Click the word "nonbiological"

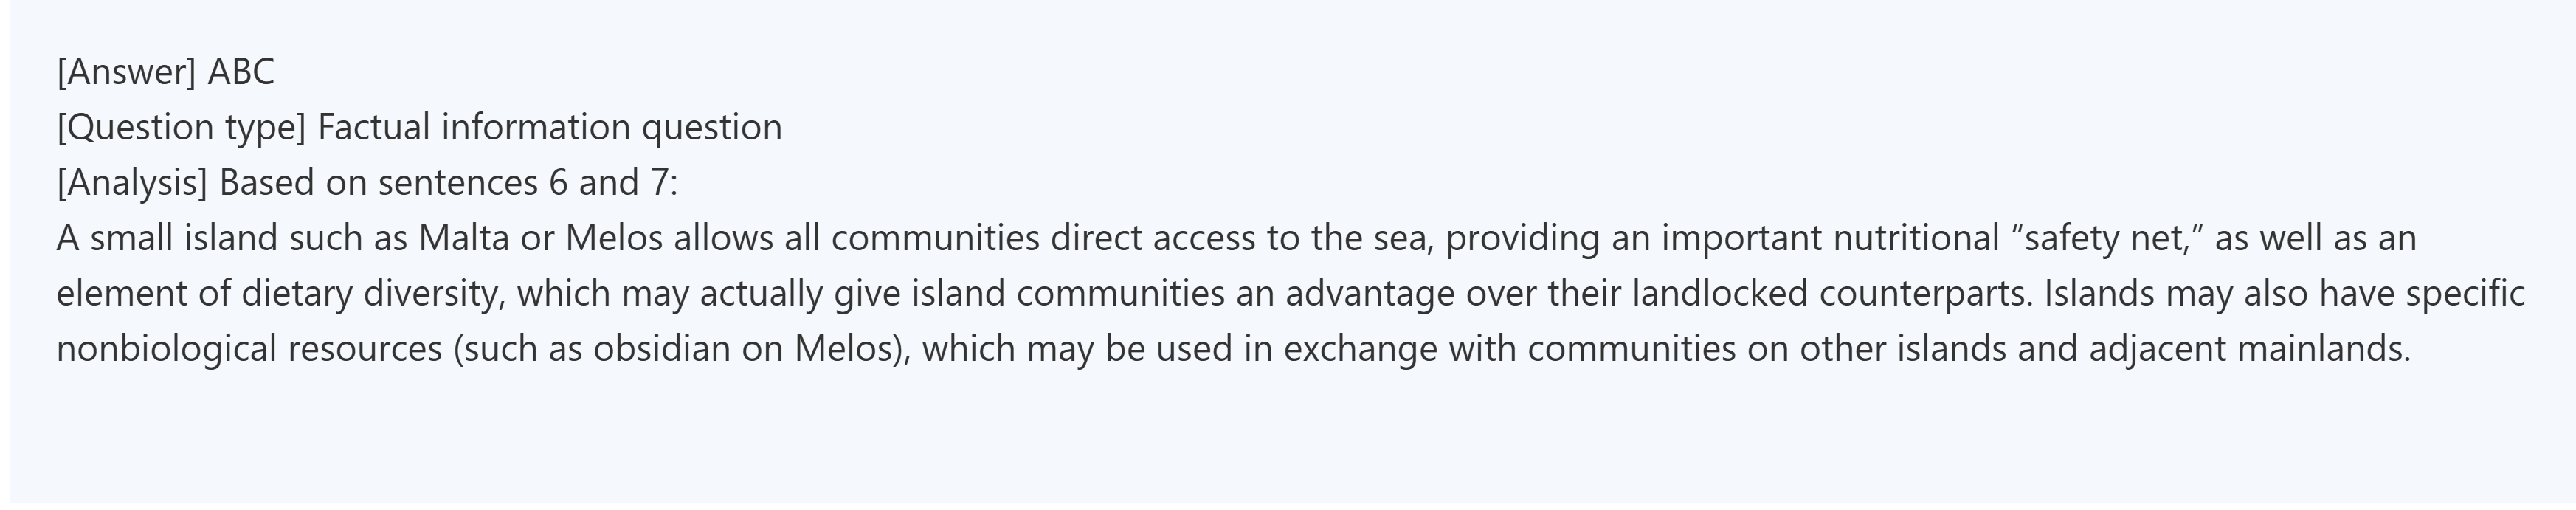click(x=166, y=349)
